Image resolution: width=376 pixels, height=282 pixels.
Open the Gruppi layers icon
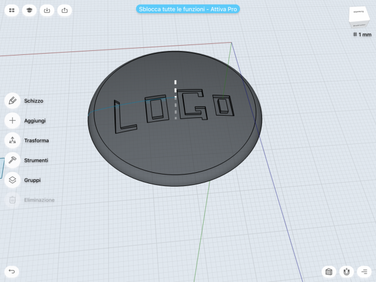(x=12, y=180)
